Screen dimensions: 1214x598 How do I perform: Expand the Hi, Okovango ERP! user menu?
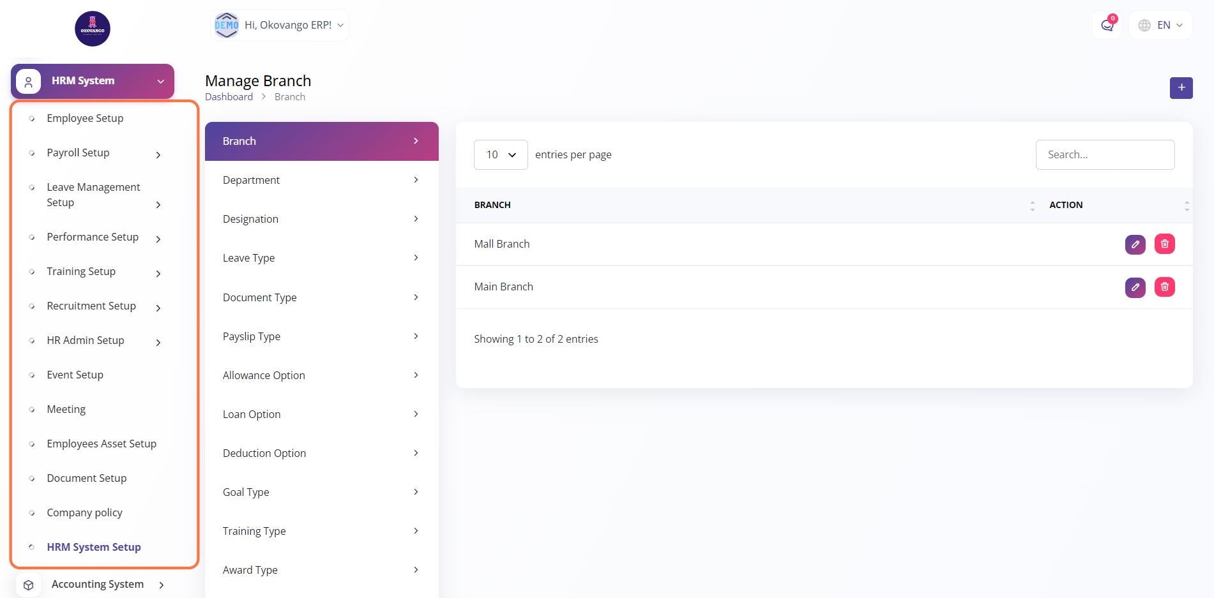pyautogui.click(x=280, y=26)
